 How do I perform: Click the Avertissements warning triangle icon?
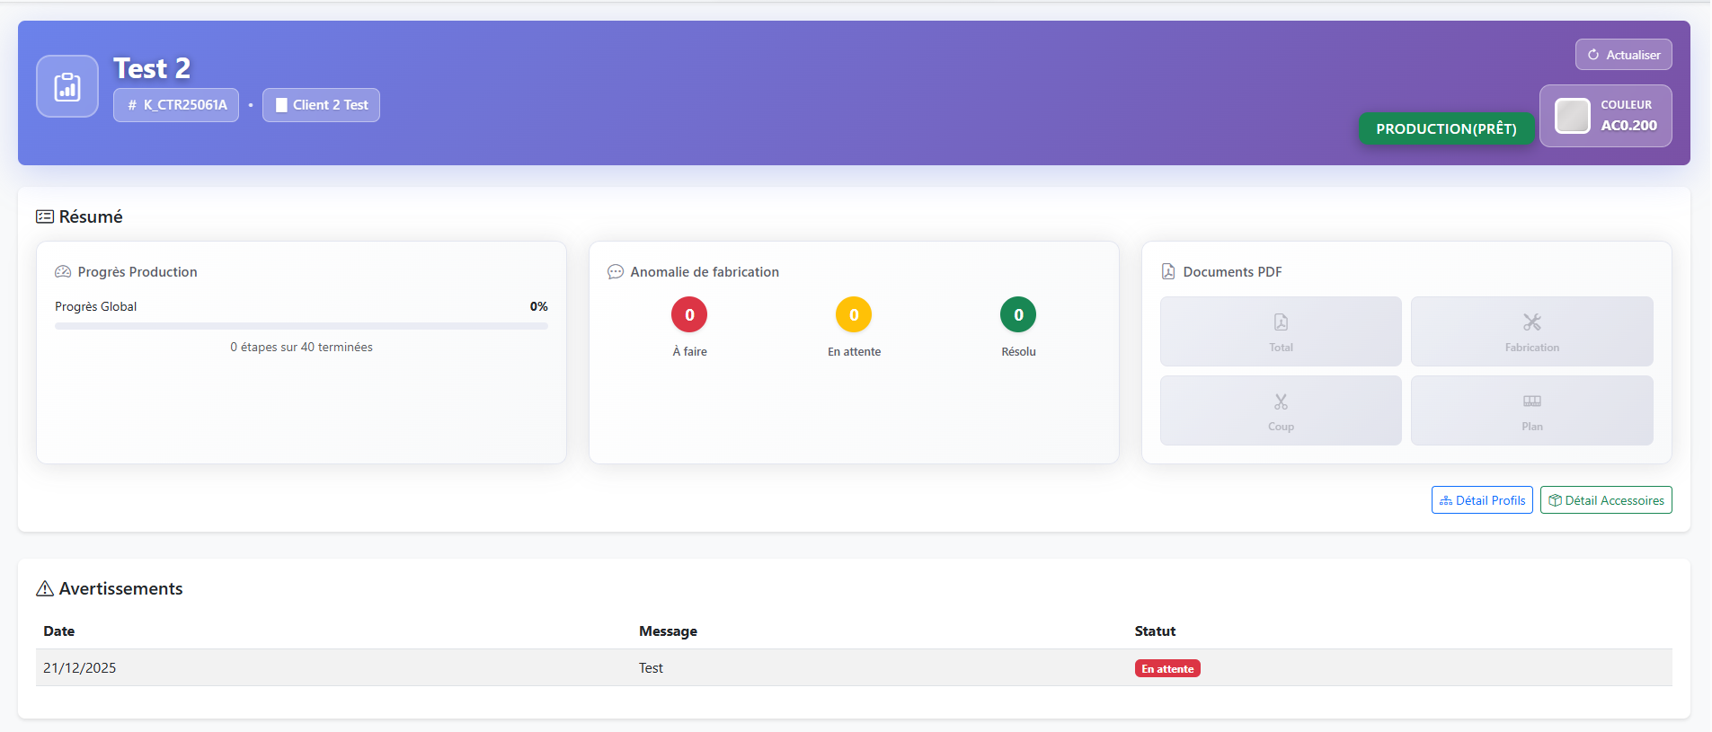pos(45,589)
